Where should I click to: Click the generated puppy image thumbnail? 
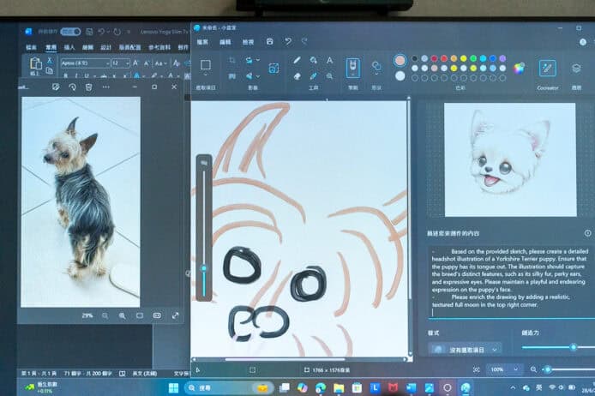509,147
